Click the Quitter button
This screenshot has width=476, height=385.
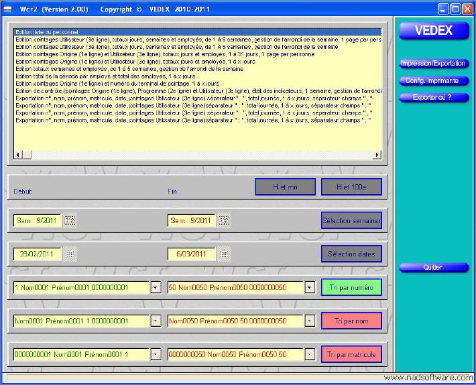434,267
